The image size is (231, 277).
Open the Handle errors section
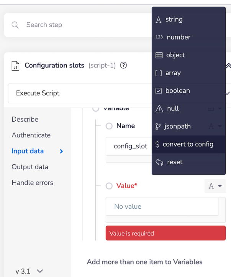[33, 183]
